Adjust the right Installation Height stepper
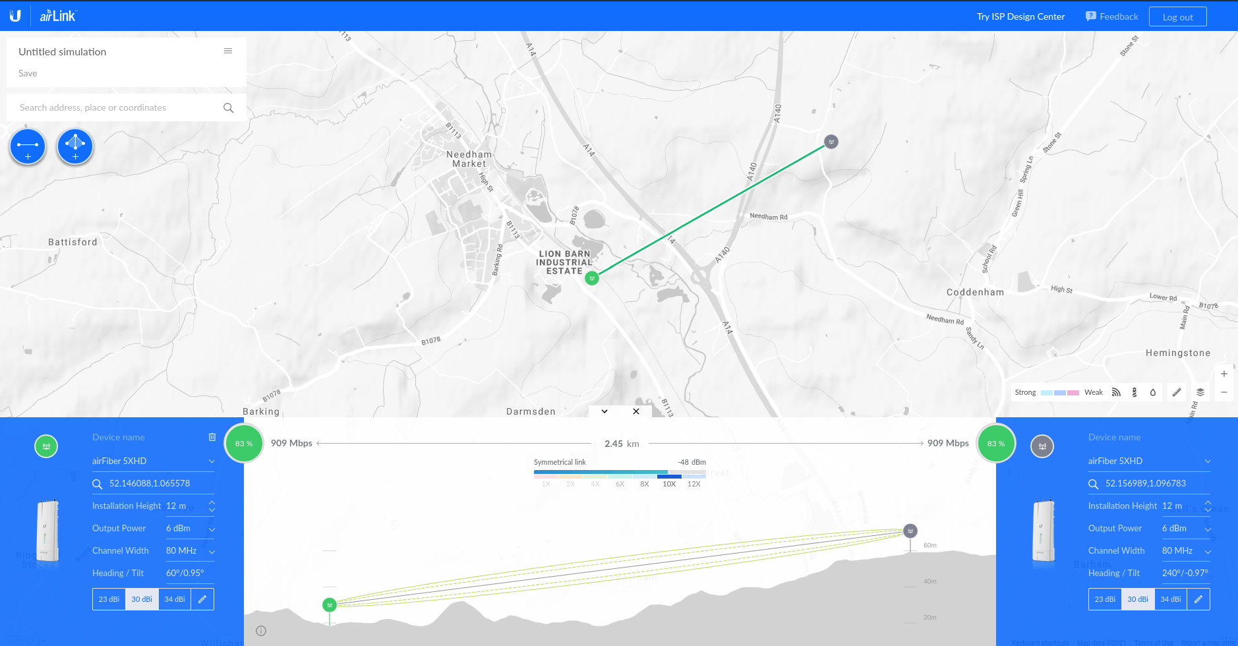This screenshot has width=1238, height=646. (1208, 506)
